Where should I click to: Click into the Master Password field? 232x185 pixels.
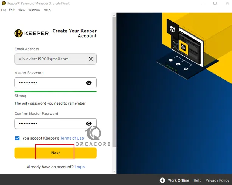(56, 83)
